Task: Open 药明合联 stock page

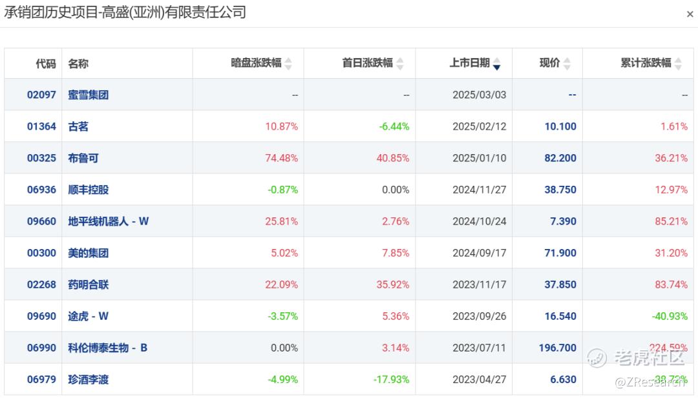Action: (x=88, y=284)
